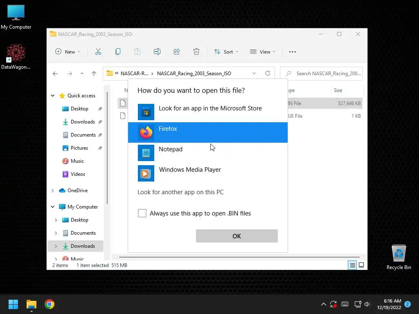Open Videos in Quick access
This screenshot has width=419, height=314.
coord(78,174)
